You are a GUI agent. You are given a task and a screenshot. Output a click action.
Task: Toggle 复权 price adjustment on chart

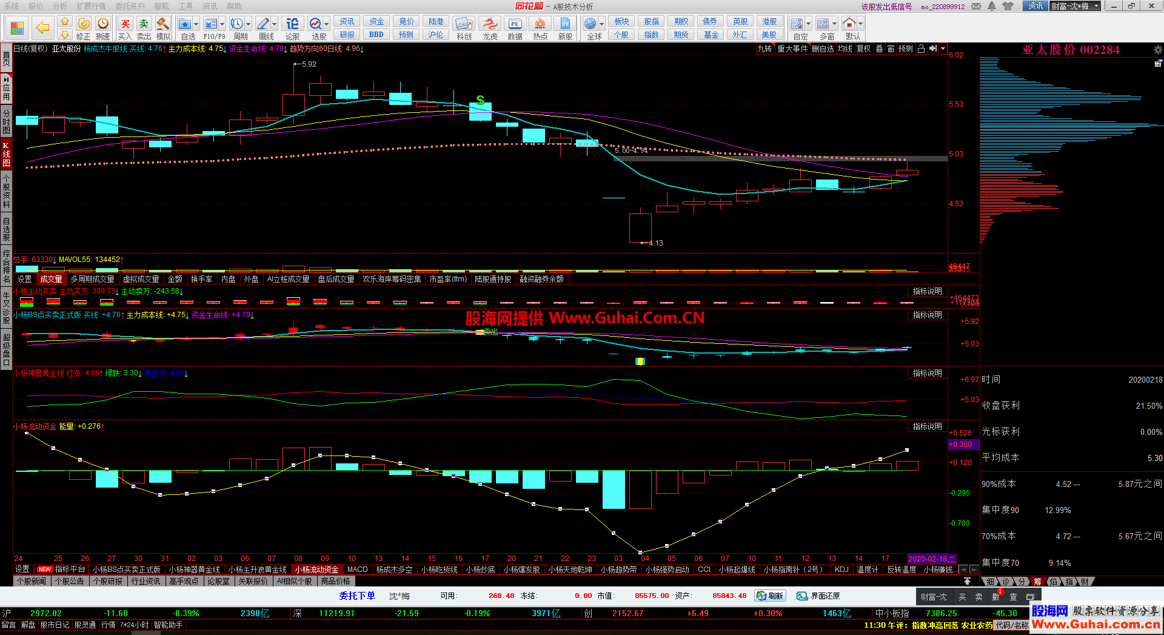[863, 49]
